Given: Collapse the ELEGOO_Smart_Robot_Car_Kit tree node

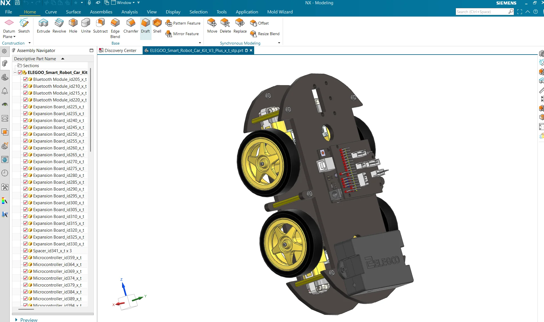Looking at the screenshot, I should point(15,73).
